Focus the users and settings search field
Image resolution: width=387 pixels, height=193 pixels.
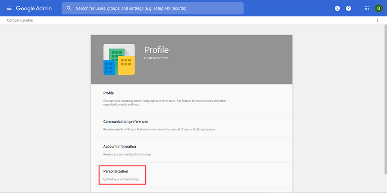coord(152,9)
